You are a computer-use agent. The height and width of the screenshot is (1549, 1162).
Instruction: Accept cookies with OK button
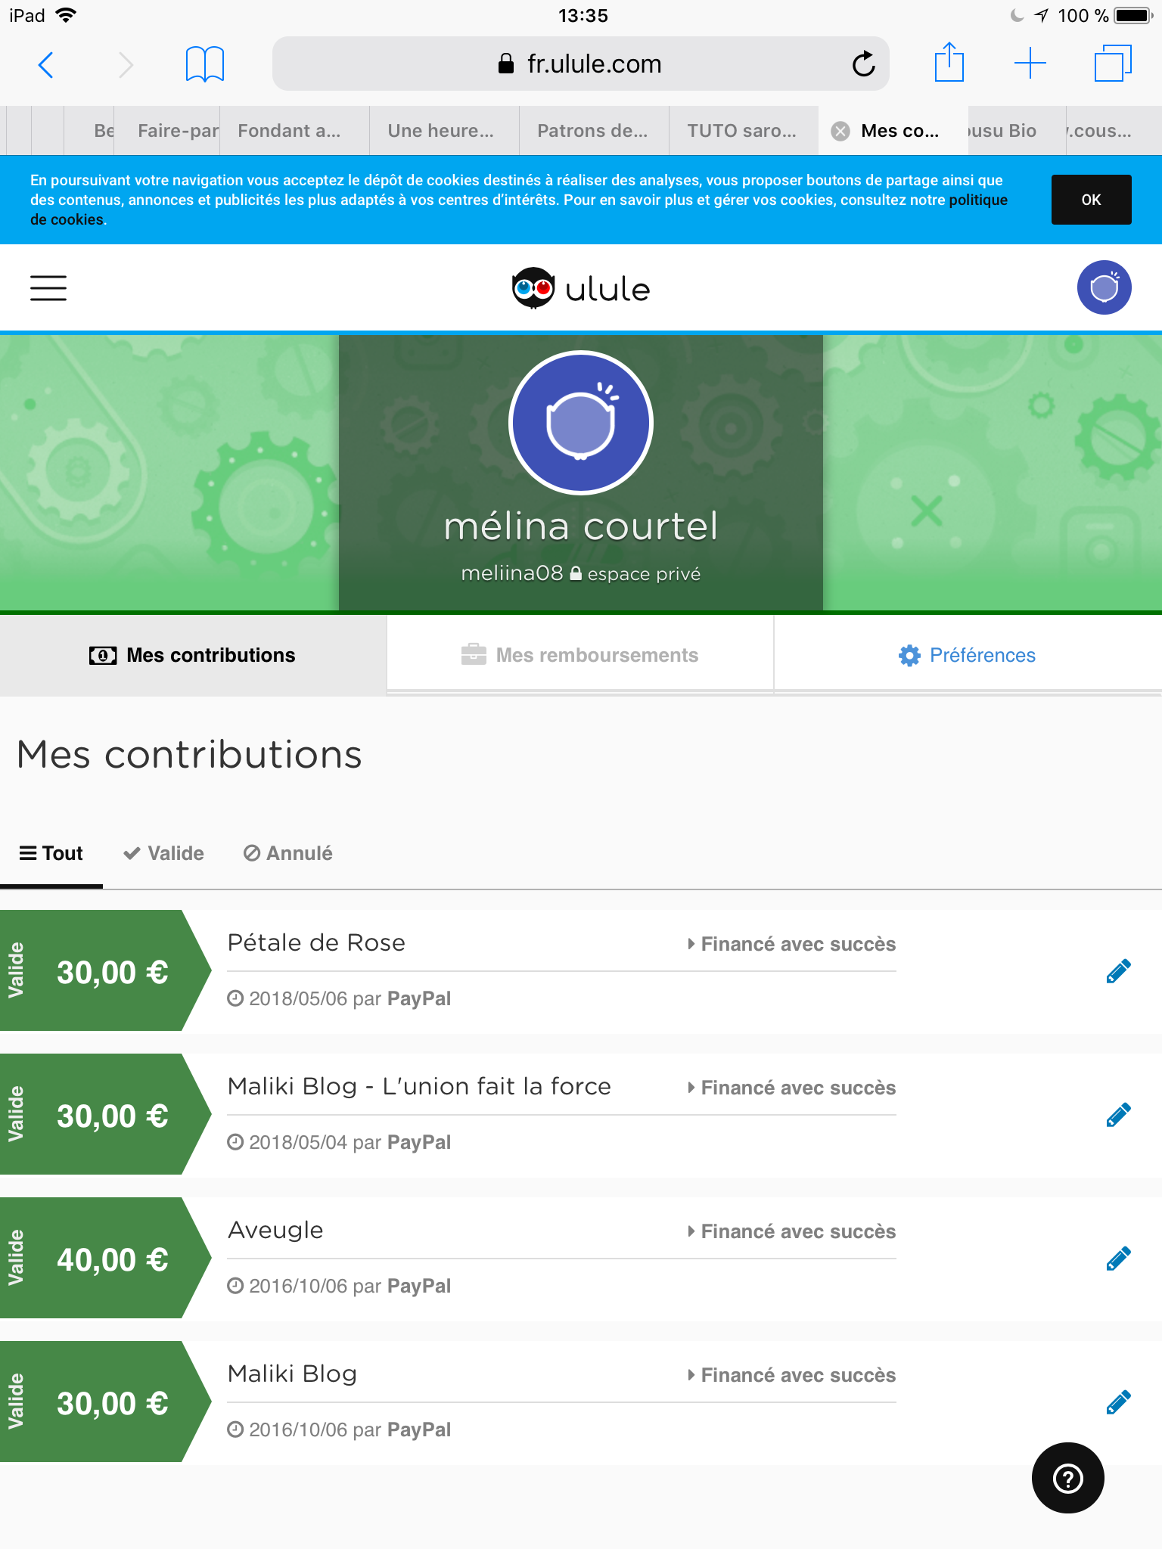[1091, 200]
